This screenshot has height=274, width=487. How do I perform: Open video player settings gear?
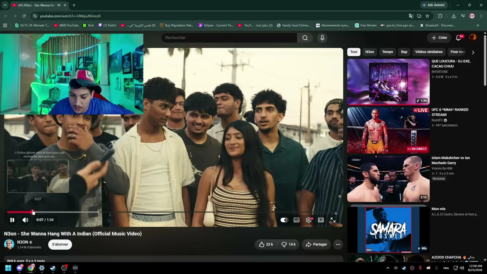[309, 220]
